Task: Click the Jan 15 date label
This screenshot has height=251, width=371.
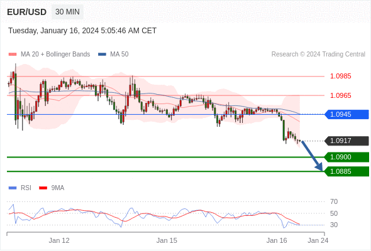Action: 167,240
